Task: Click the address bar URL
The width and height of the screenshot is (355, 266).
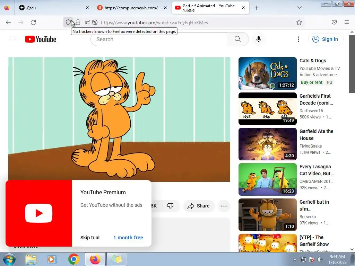Action: 154,23
